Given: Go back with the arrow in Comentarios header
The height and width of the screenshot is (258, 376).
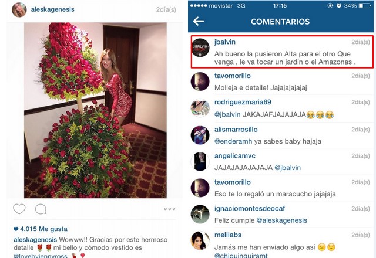Looking at the screenshot, I should pyautogui.click(x=199, y=21).
